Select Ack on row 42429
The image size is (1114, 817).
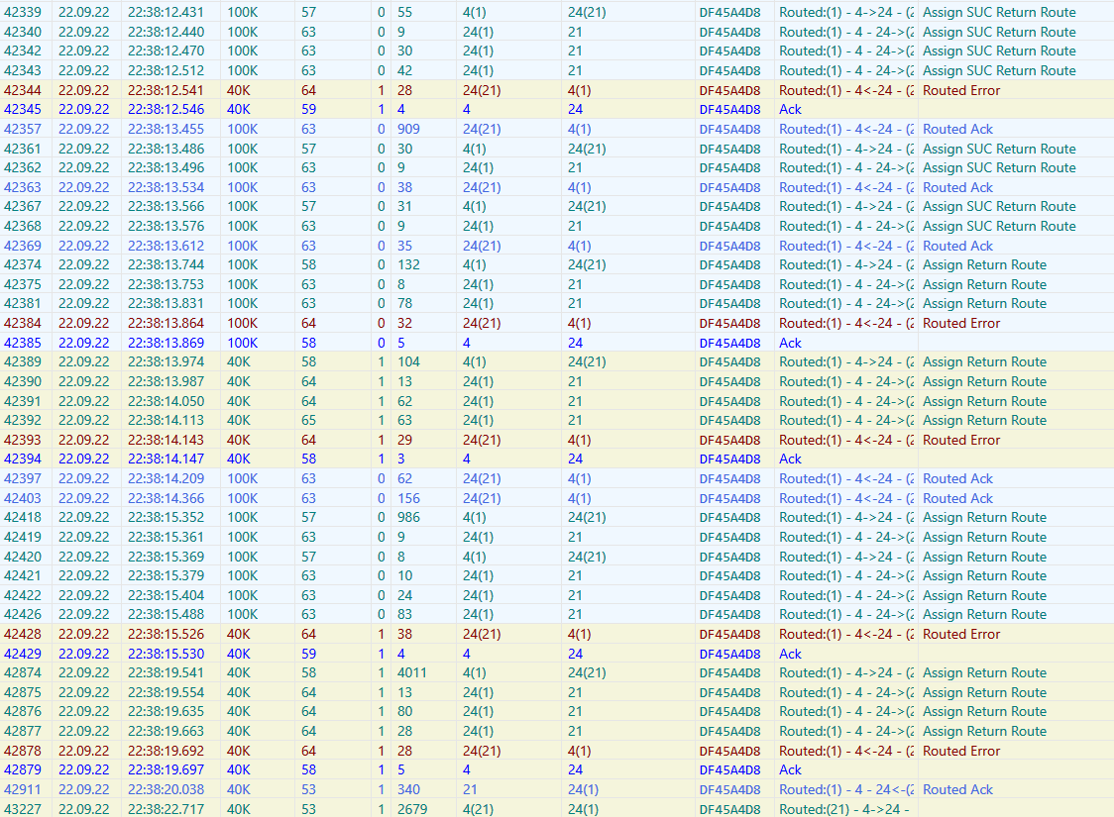pos(790,654)
